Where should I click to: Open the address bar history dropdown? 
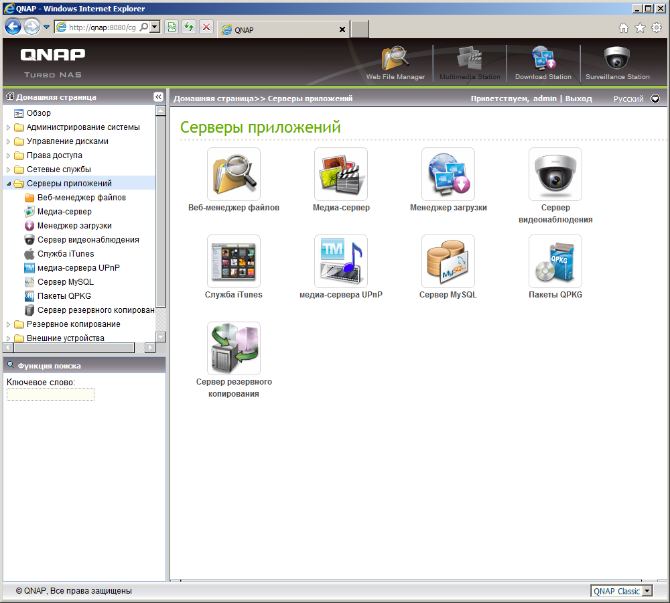point(155,27)
